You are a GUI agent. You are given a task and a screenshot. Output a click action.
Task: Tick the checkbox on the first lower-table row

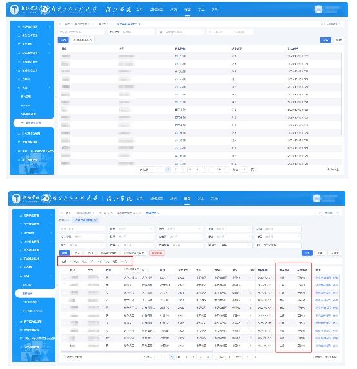[64, 277]
